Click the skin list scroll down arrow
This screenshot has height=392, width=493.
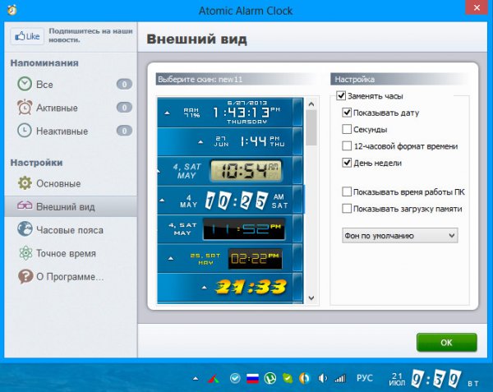coord(311,297)
